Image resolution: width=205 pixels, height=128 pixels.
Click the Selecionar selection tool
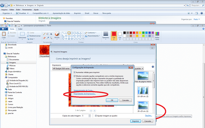[22, 35]
